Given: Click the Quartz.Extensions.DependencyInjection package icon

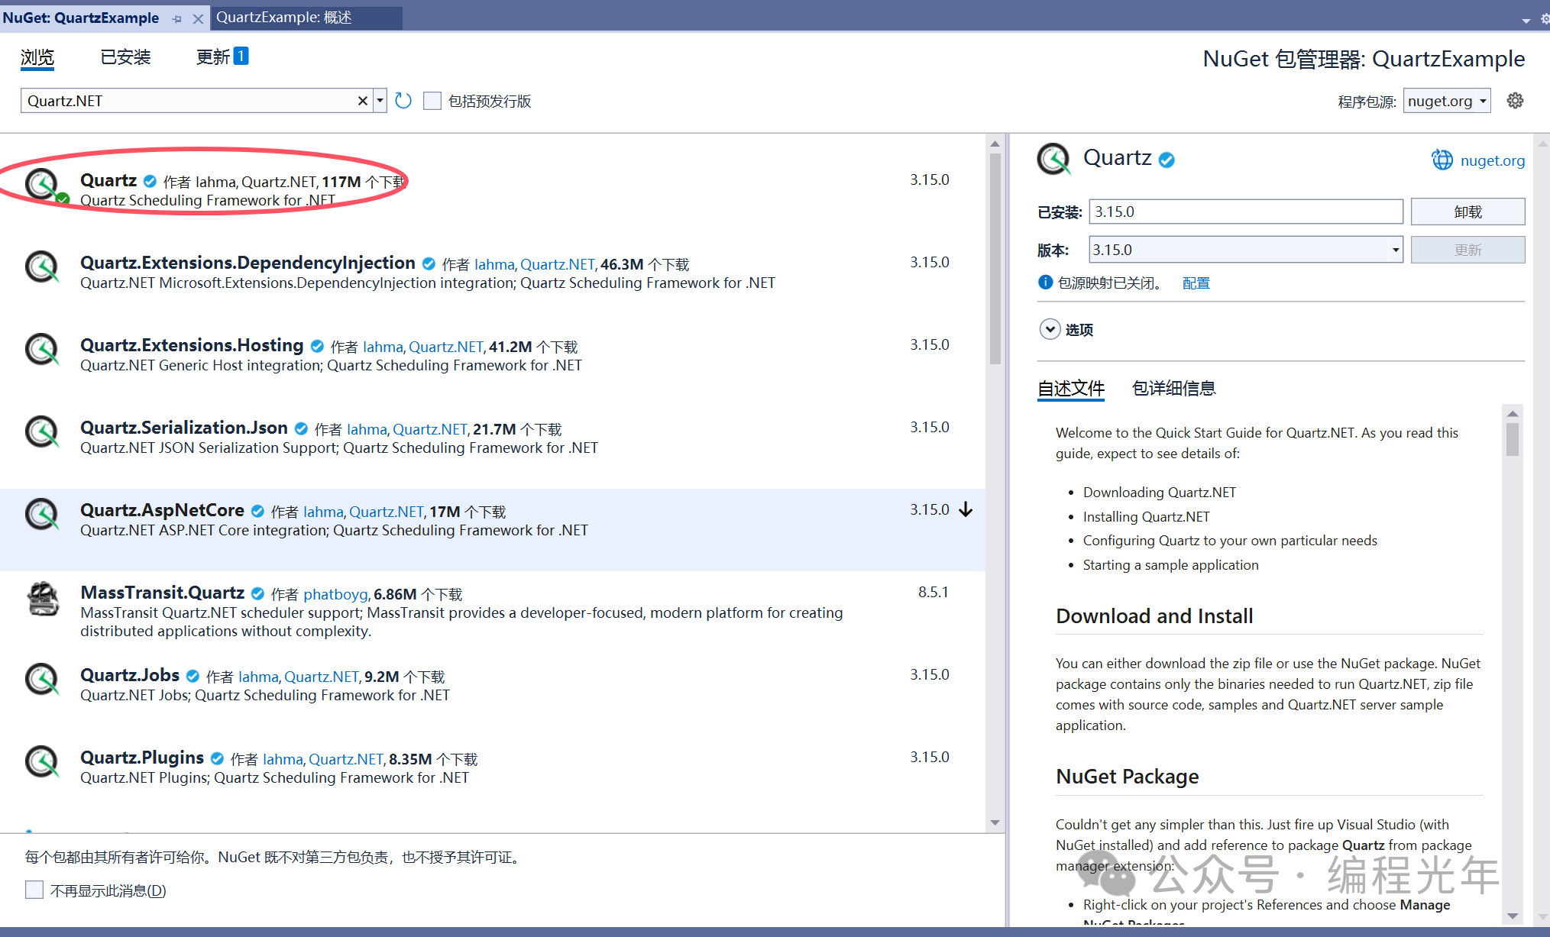Looking at the screenshot, I should pyautogui.click(x=41, y=267).
